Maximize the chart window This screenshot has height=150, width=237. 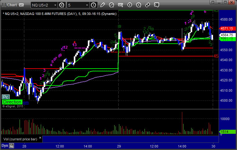[225, 2]
